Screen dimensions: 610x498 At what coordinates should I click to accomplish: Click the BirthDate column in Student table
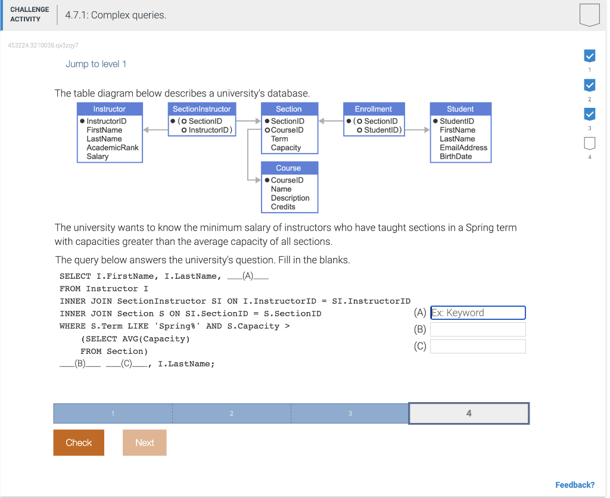456,157
